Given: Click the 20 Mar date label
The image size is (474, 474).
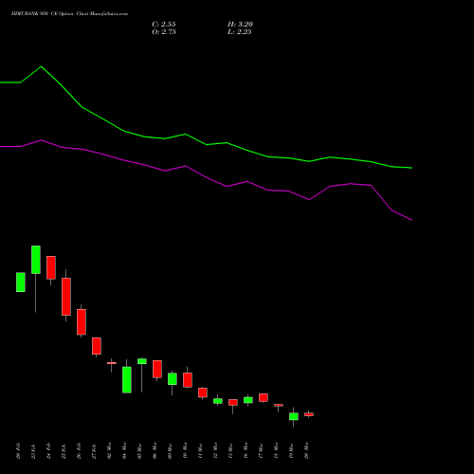Looking at the screenshot, I should [x=306, y=450].
